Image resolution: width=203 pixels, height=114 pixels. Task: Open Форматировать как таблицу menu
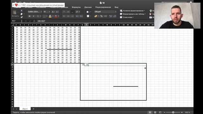pos(133,14)
